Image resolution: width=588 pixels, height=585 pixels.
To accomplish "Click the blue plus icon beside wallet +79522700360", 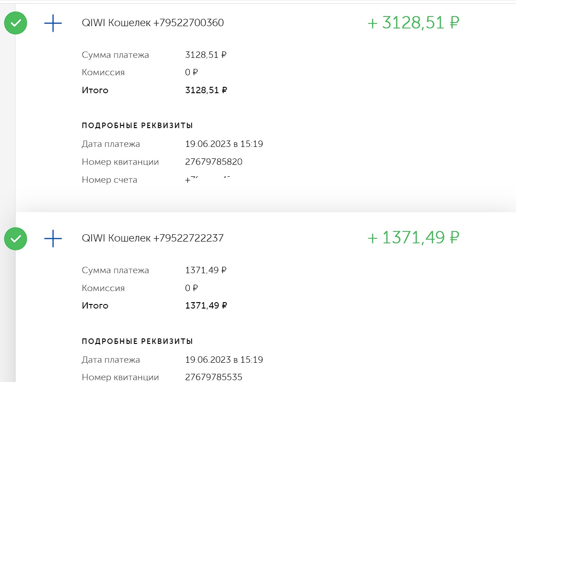I will pyautogui.click(x=53, y=23).
